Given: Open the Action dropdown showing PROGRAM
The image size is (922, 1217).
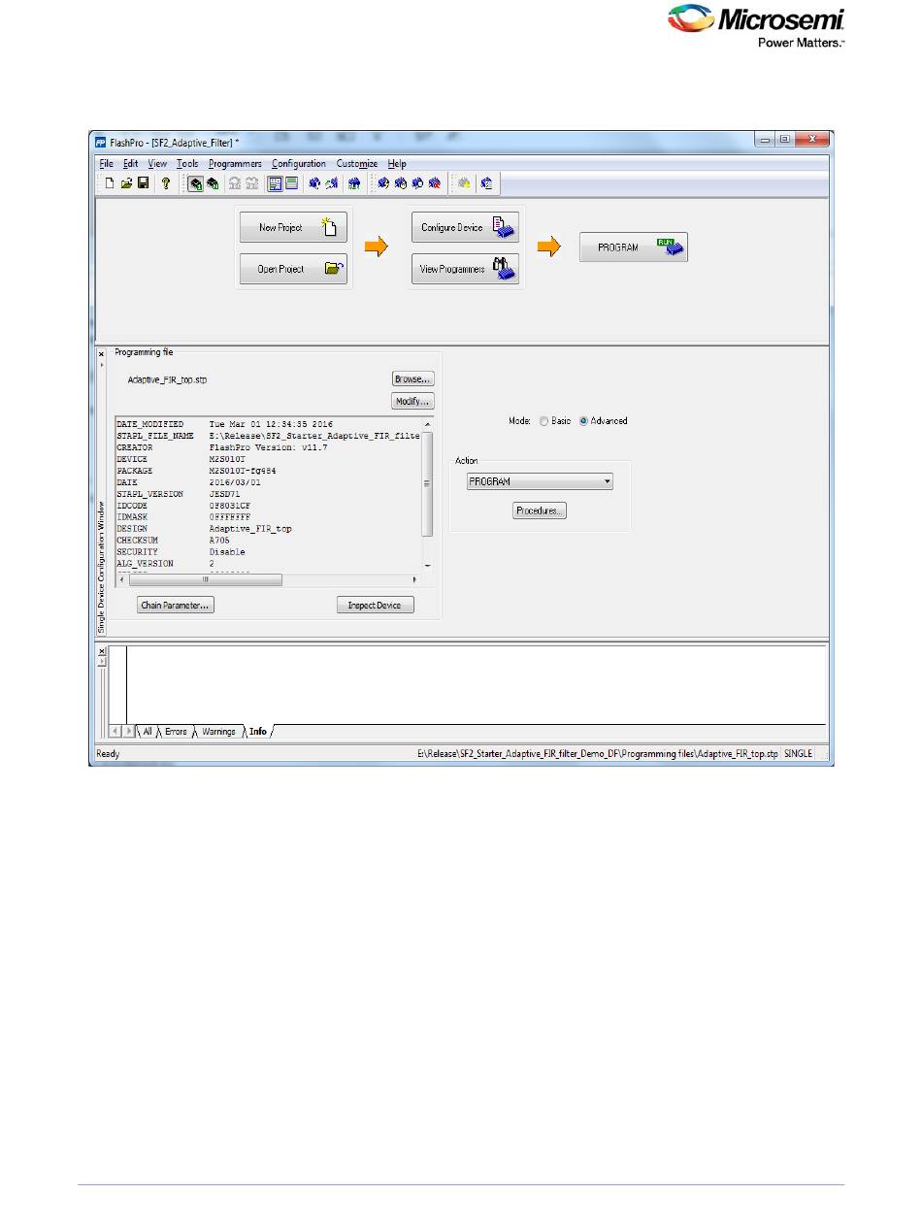Looking at the screenshot, I should pyautogui.click(x=540, y=481).
